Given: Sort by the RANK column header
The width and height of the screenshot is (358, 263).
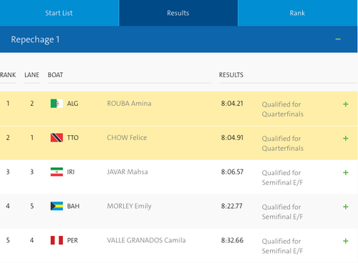Looking at the screenshot, I should click(x=8, y=75).
